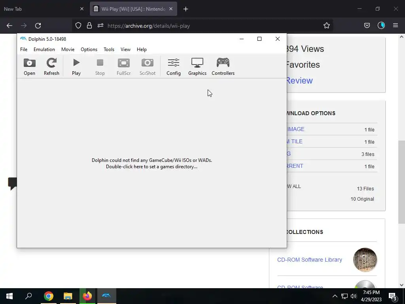Click the black speech bubble icon on the page
This screenshot has height=304, width=405.
(12, 184)
